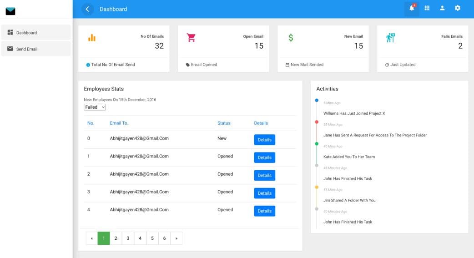Open Details for row 4
The height and width of the screenshot is (258, 474).
(264, 211)
